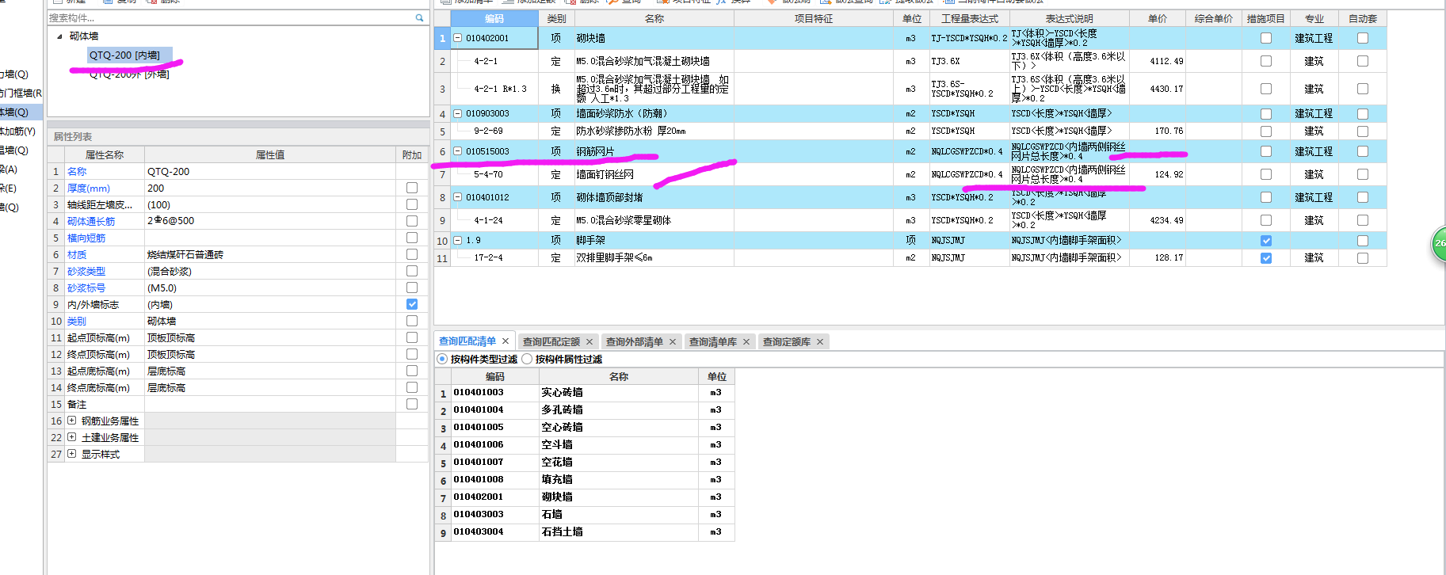Click the 墙面钉钢丝网 name cell
Viewport: 1446px width, 575px height.
pos(654,174)
